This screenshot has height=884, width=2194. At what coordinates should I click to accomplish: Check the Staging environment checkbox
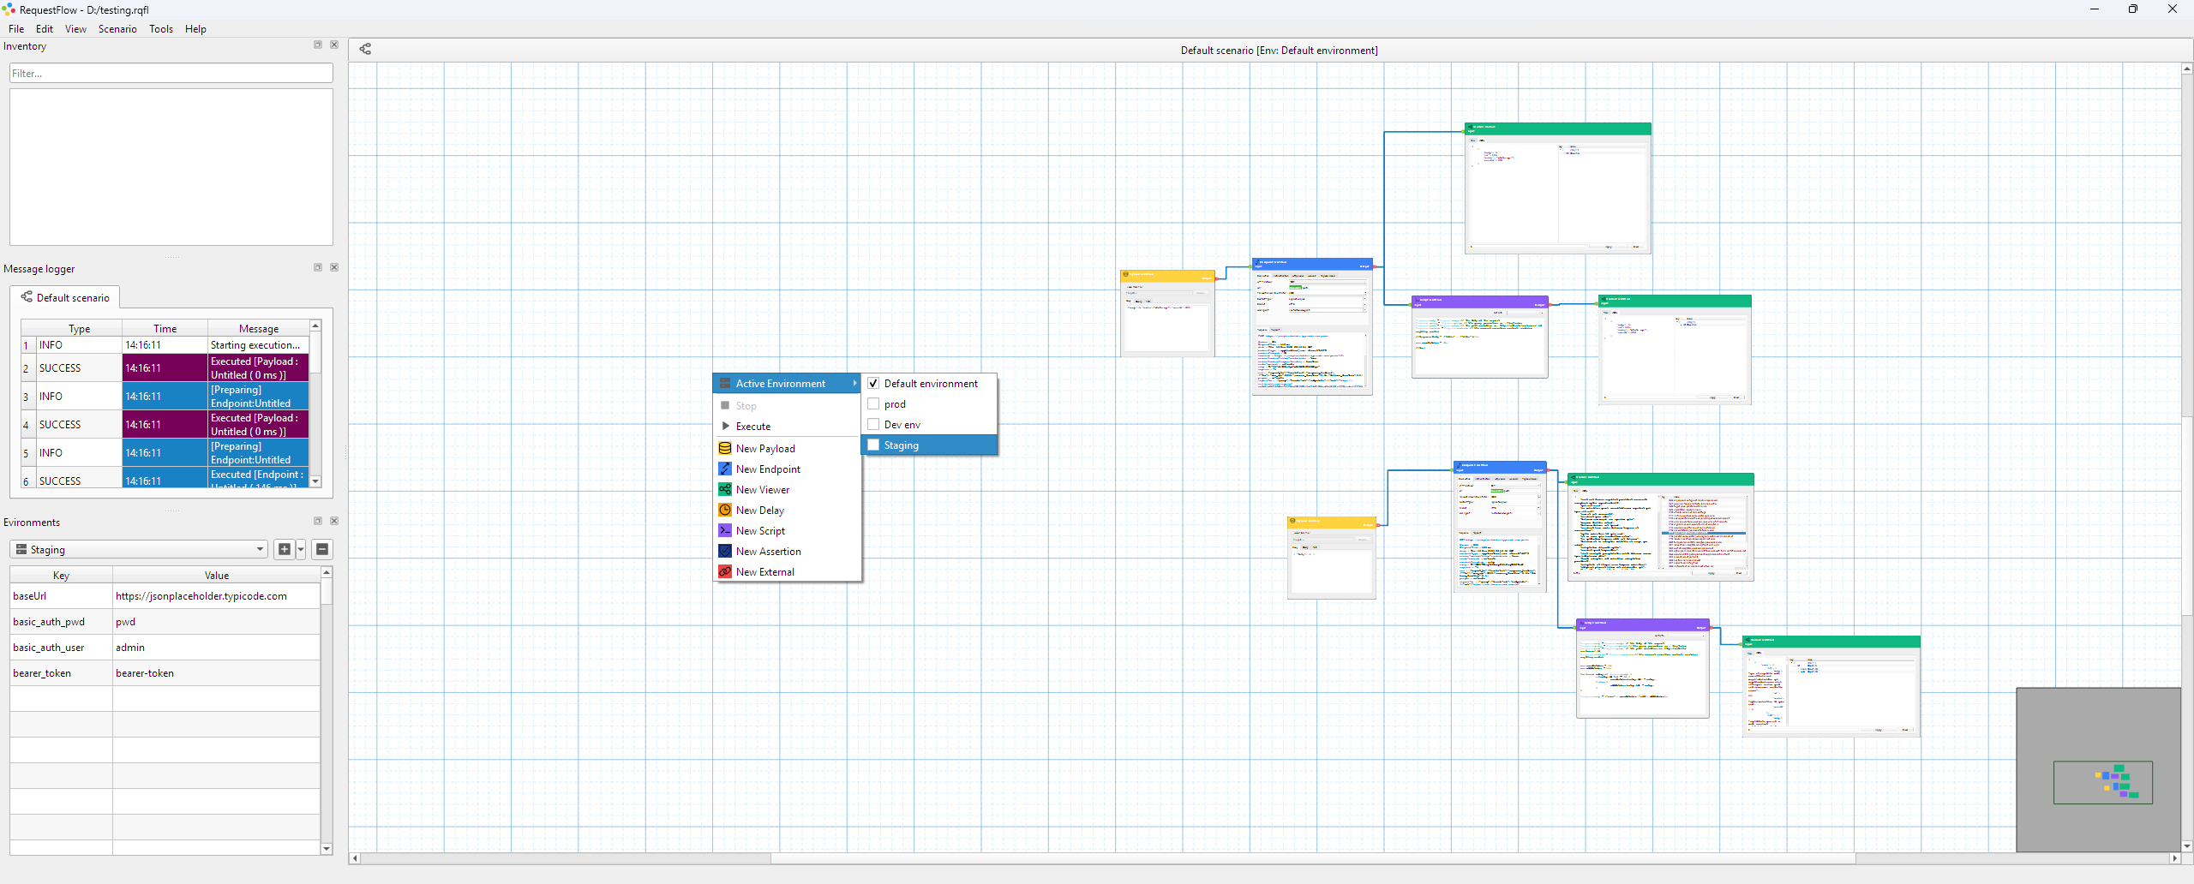[873, 445]
